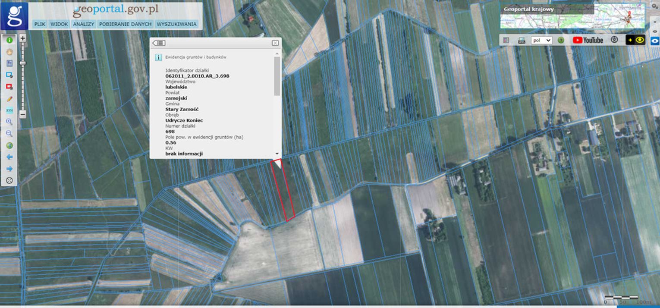
Task: Go to previous map view arrow
Action: 9,157
